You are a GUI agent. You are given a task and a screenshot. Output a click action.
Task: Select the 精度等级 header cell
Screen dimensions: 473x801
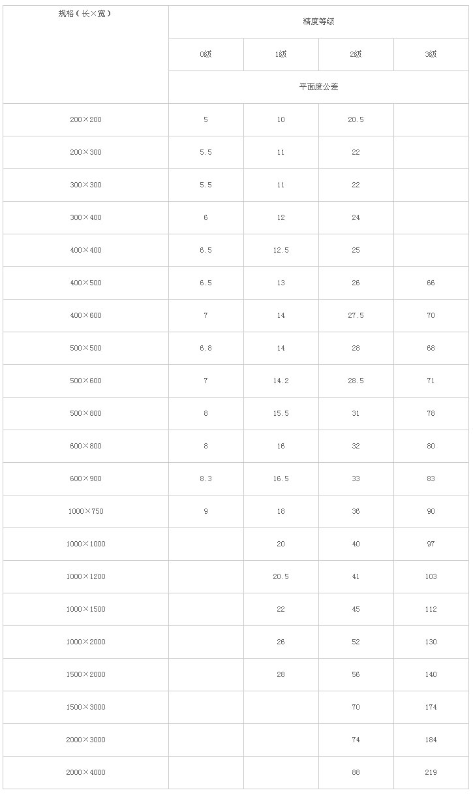point(318,22)
